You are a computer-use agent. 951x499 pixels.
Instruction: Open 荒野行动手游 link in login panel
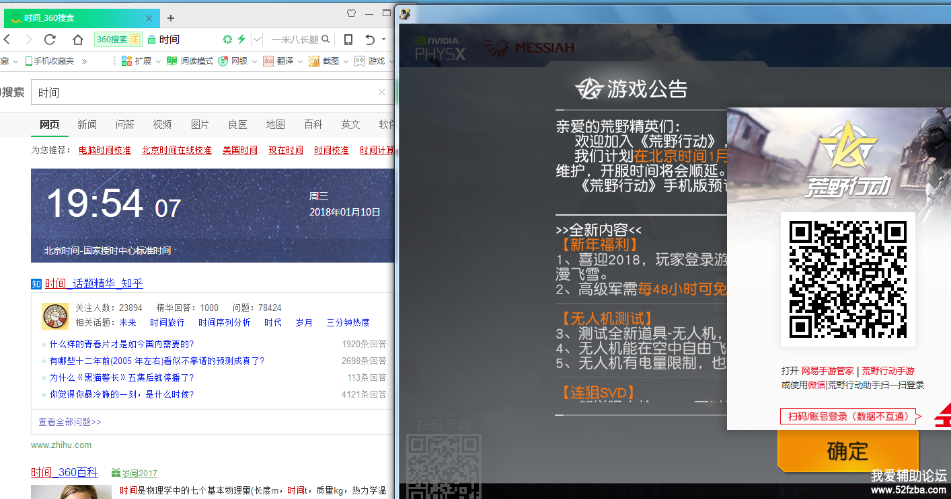(x=888, y=371)
